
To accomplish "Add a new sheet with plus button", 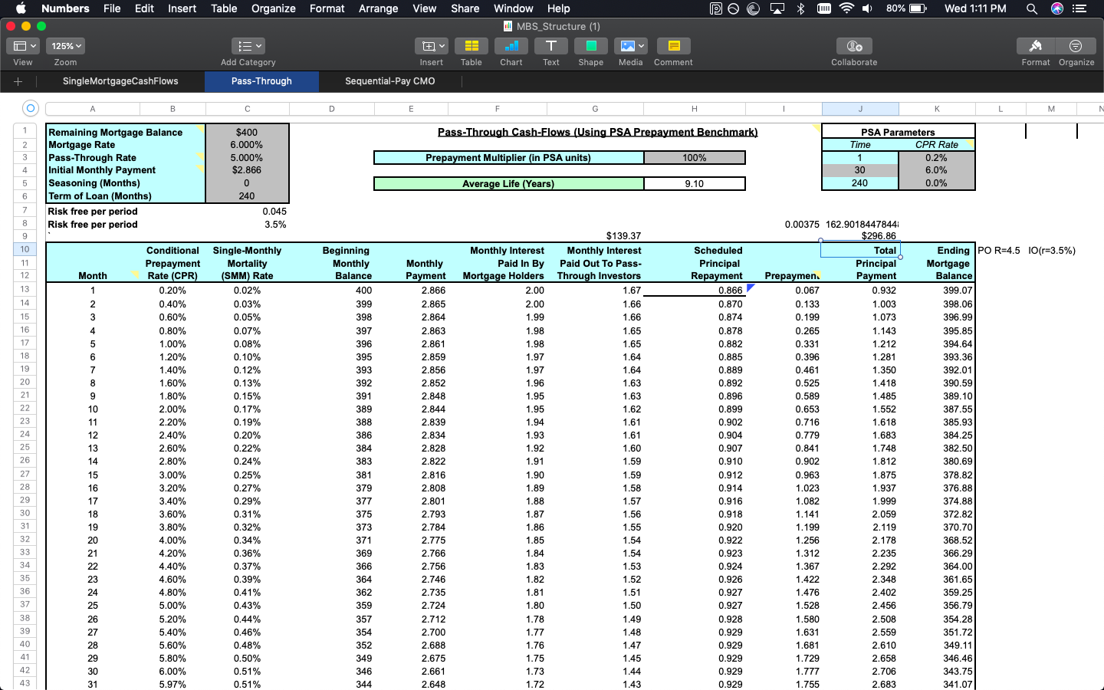I will coord(18,81).
